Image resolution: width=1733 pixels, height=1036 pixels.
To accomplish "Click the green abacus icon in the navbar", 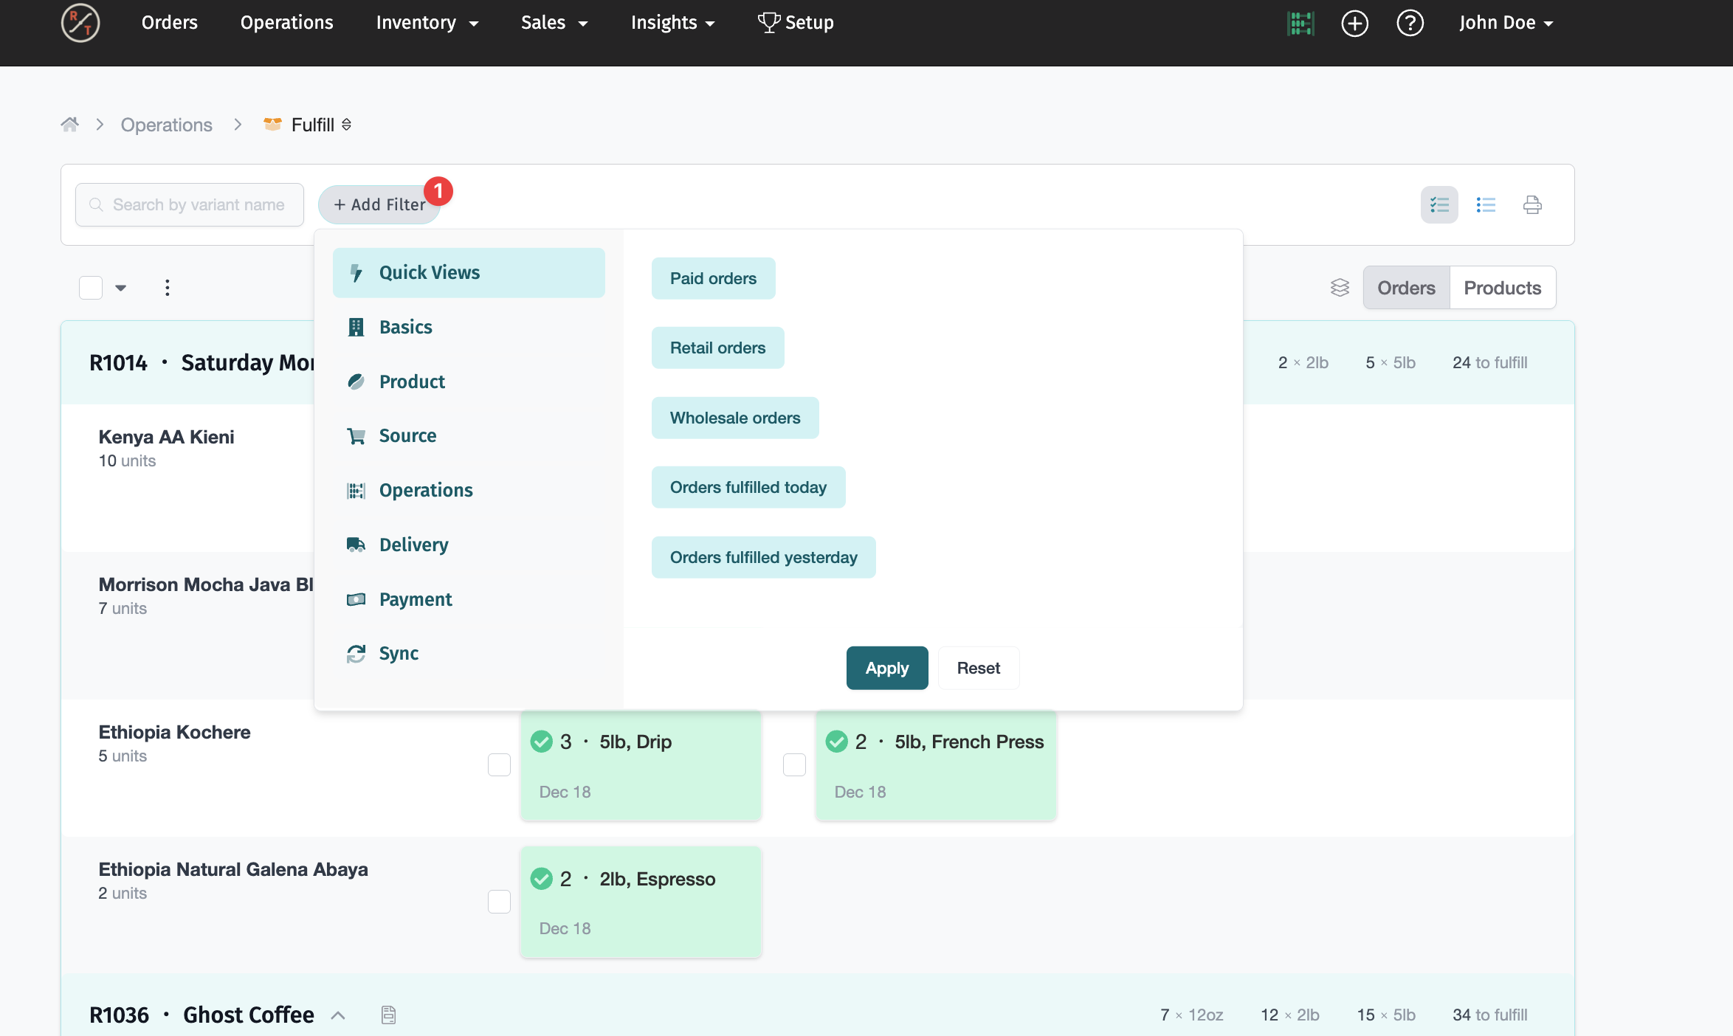I will tap(1300, 23).
